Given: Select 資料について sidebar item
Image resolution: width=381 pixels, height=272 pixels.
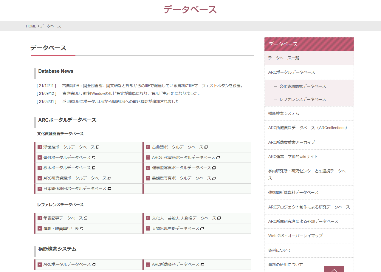Looking at the screenshot, I should [x=309, y=250].
